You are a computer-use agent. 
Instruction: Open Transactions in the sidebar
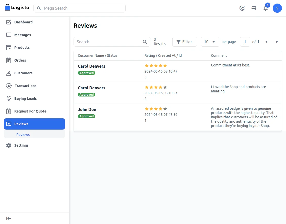(25, 86)
